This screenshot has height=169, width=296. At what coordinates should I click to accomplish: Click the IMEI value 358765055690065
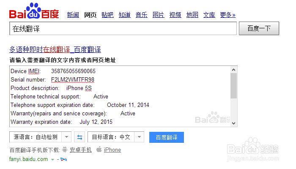tap(73, 71)
